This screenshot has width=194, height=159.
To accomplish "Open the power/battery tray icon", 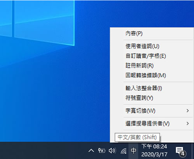I will click(102, 150).
